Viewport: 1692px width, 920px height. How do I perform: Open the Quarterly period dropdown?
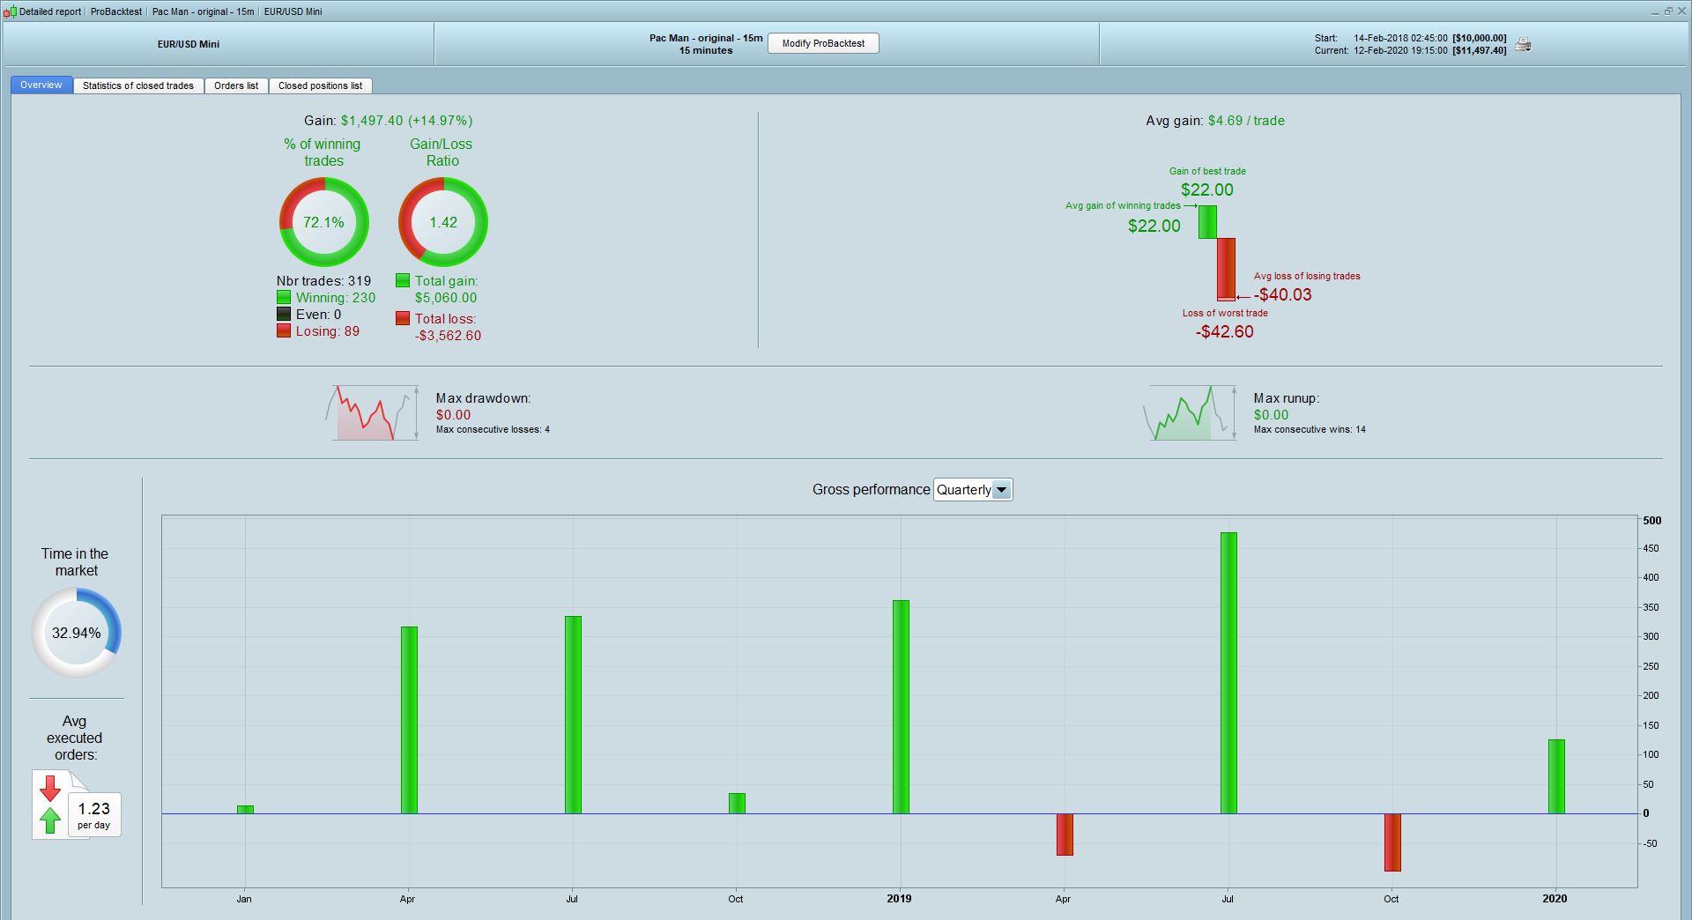[973, 490]
